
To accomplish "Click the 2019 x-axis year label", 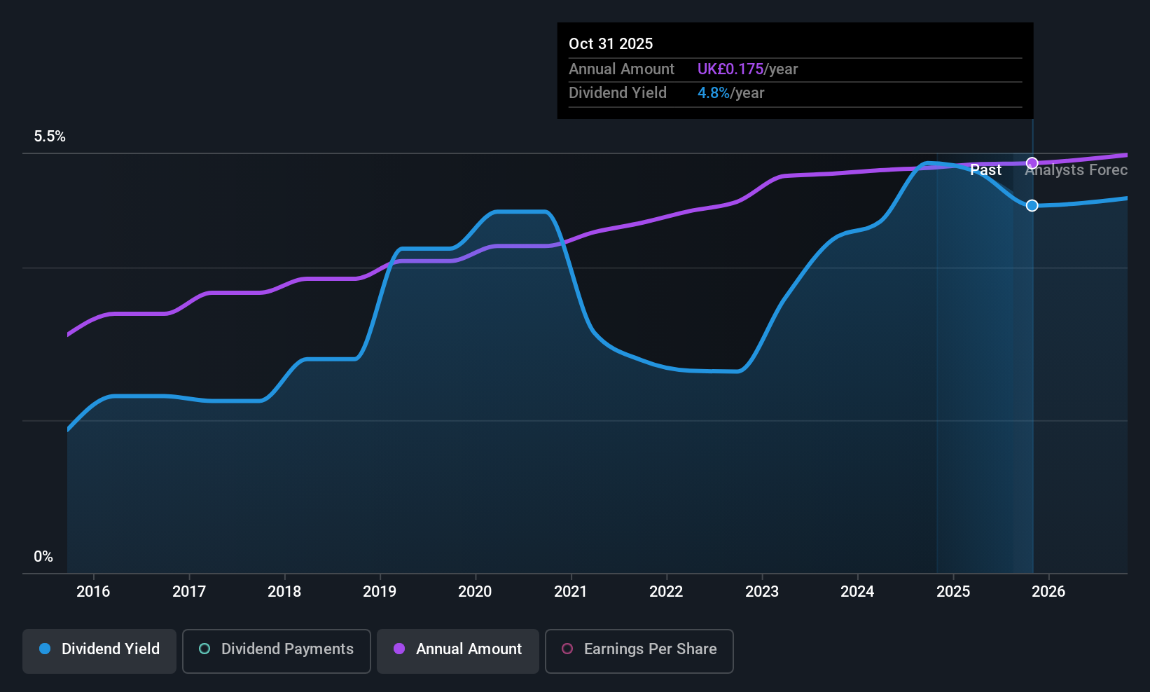I will click(380, 591).
